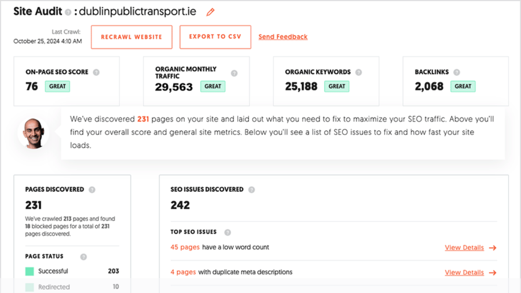
Task: Open help tooltip next to Site Audit title
Action: coord(68,12)
